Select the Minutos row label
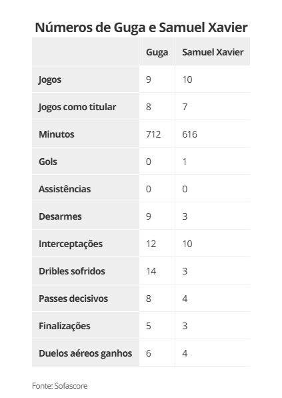 pos(57,134)
